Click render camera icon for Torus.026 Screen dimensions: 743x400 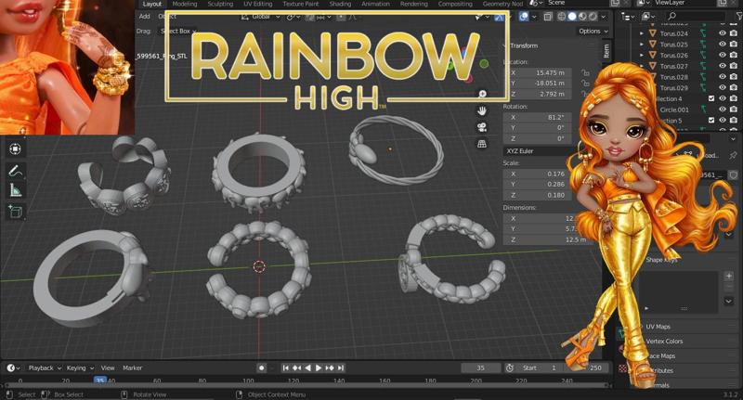(734, 55)
